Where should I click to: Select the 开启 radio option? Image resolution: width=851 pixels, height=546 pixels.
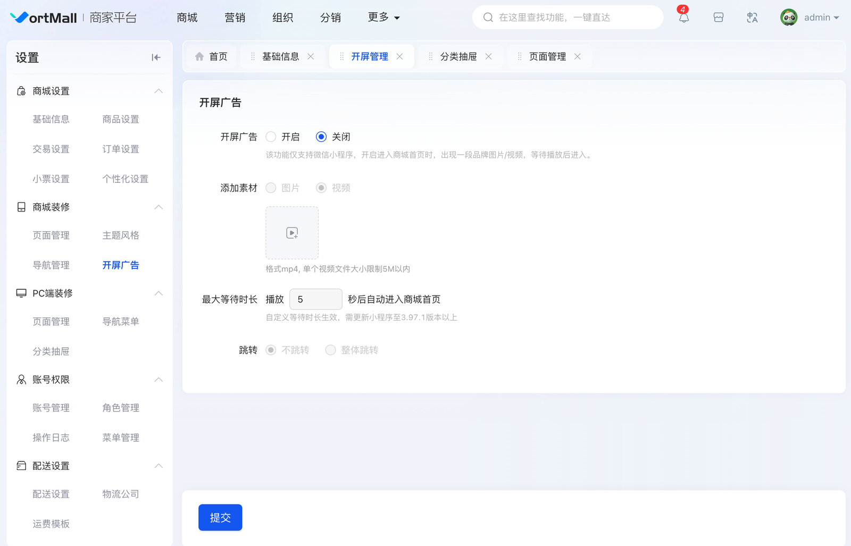coord(271,137)
